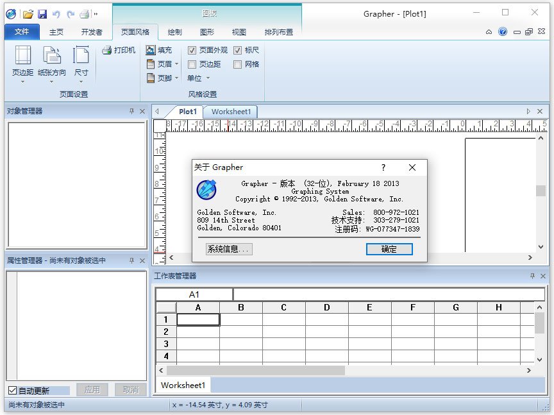Select the Worksheet1 document tab
Screen dimensions: 554x415
click(231, 112)
